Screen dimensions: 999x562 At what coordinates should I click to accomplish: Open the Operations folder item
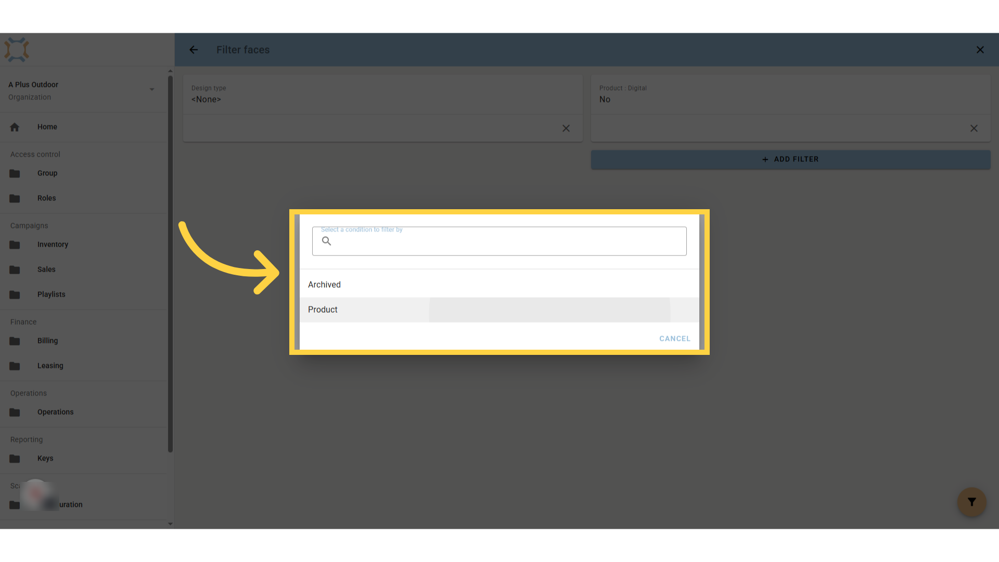(83, 412)
